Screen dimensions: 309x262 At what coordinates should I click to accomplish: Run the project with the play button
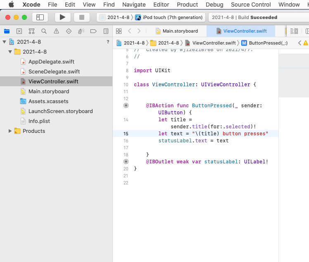coord(62,17)
